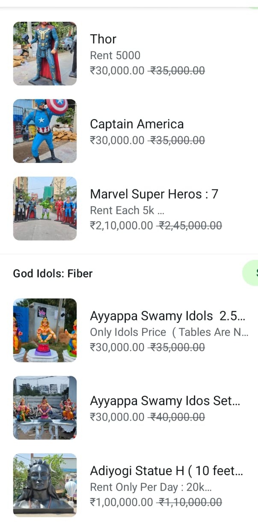The width and height of the screenshot is (258, 524).
Task: Click the Rent 5000 description under Thor
Action: (x=115, y=55)
